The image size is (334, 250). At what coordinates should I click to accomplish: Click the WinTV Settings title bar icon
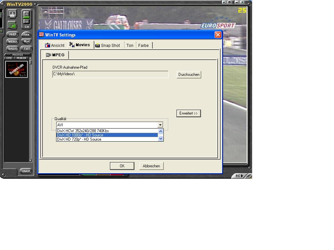[41, 35]
